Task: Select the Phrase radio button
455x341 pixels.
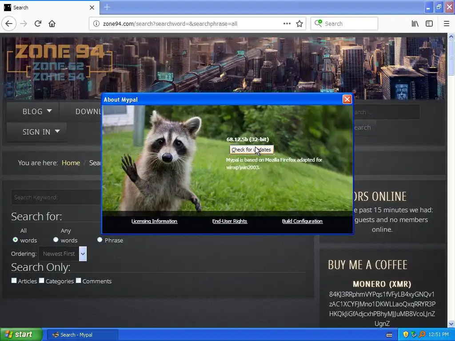Action: click(100, 240)
